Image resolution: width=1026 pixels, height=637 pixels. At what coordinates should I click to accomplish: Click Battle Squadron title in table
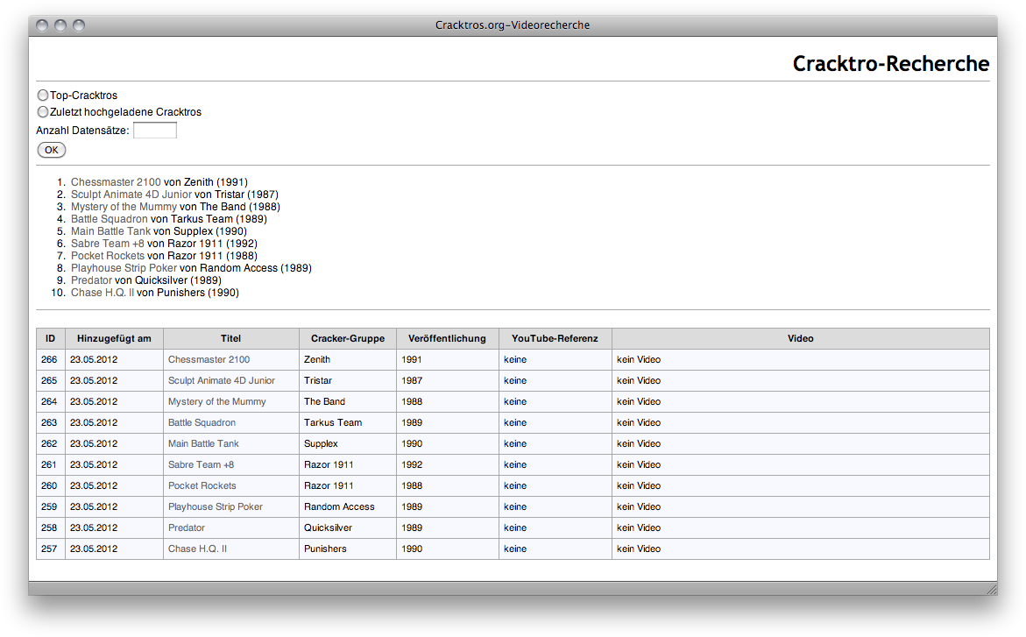[202, 422]
